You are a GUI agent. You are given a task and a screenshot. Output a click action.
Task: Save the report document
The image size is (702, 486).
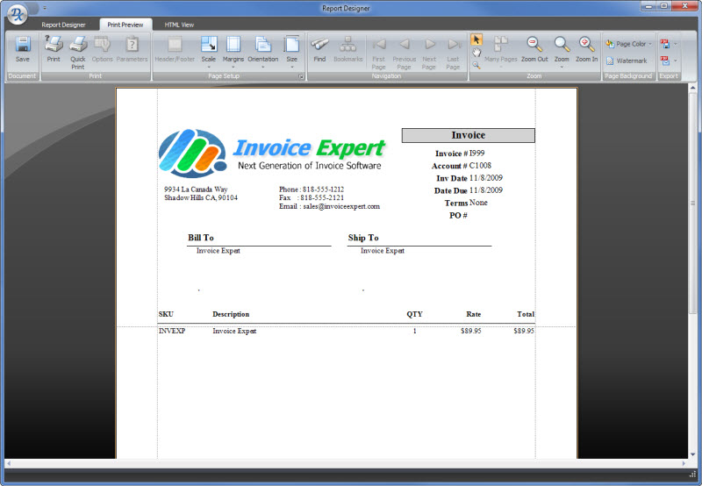tap(23, 50)
